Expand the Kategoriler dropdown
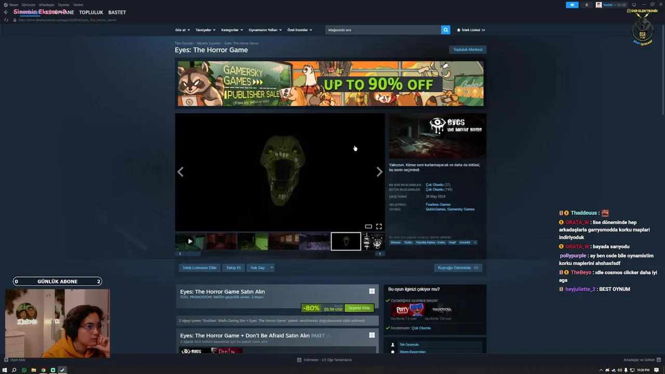Image resolution: width=665 pixels, height=374 pixels. pyautogui.click(x=232, y=30)
